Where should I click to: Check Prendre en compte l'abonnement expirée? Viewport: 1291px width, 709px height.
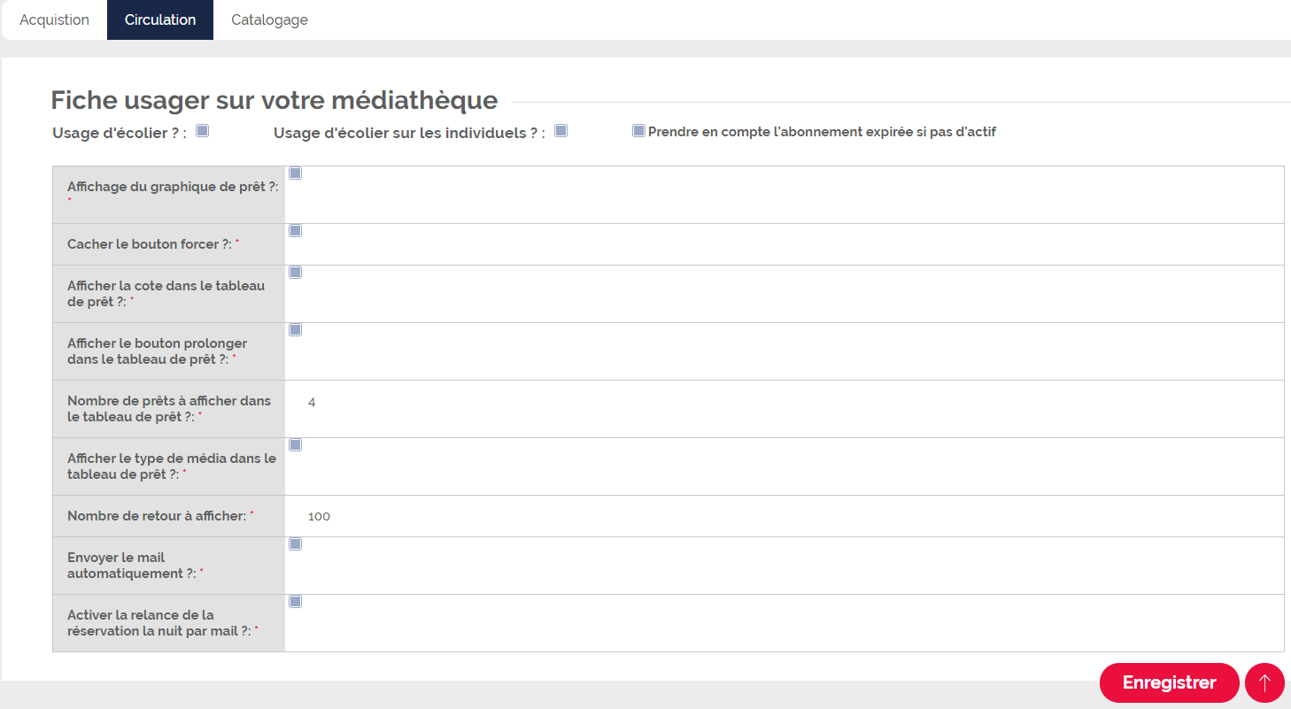point(638,131)
